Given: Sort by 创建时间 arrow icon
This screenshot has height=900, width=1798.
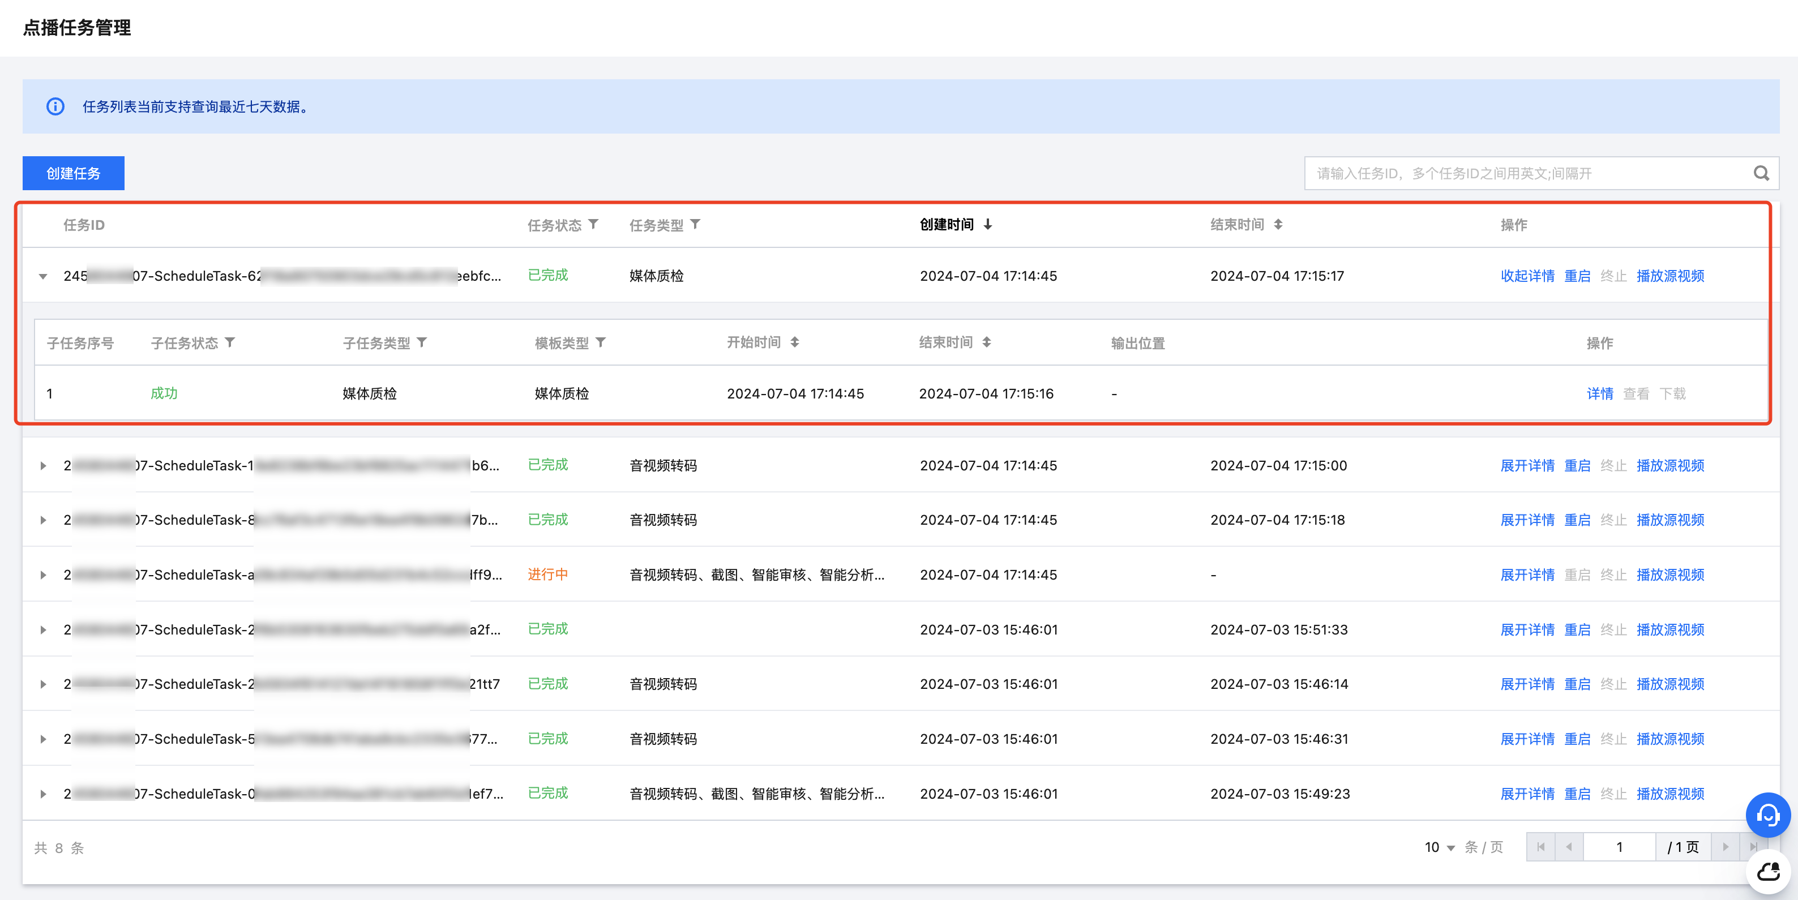Looking at the screenshot, I should coord(988,225).
